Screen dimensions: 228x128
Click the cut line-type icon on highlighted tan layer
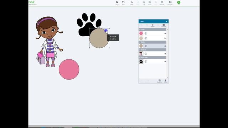pos(146,46)
